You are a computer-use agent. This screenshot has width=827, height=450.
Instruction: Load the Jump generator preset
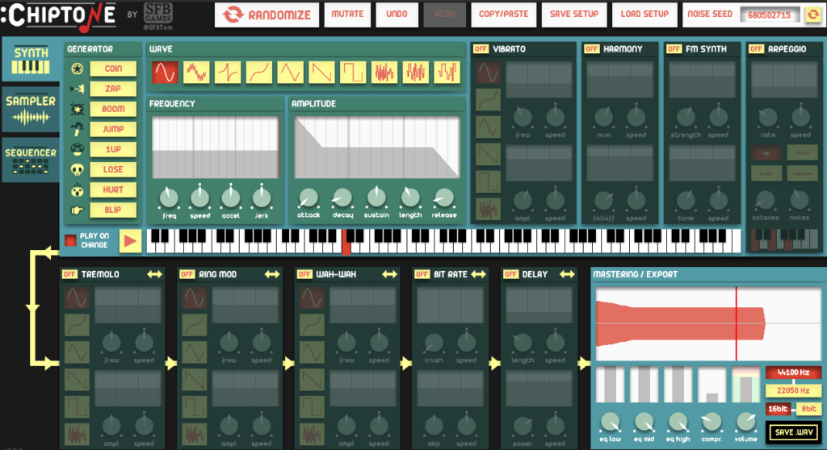tap(113, 129)
